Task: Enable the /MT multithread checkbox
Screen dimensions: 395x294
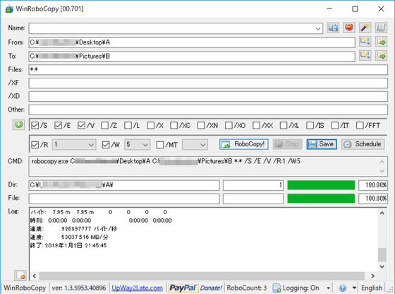Action: point(160,145)
